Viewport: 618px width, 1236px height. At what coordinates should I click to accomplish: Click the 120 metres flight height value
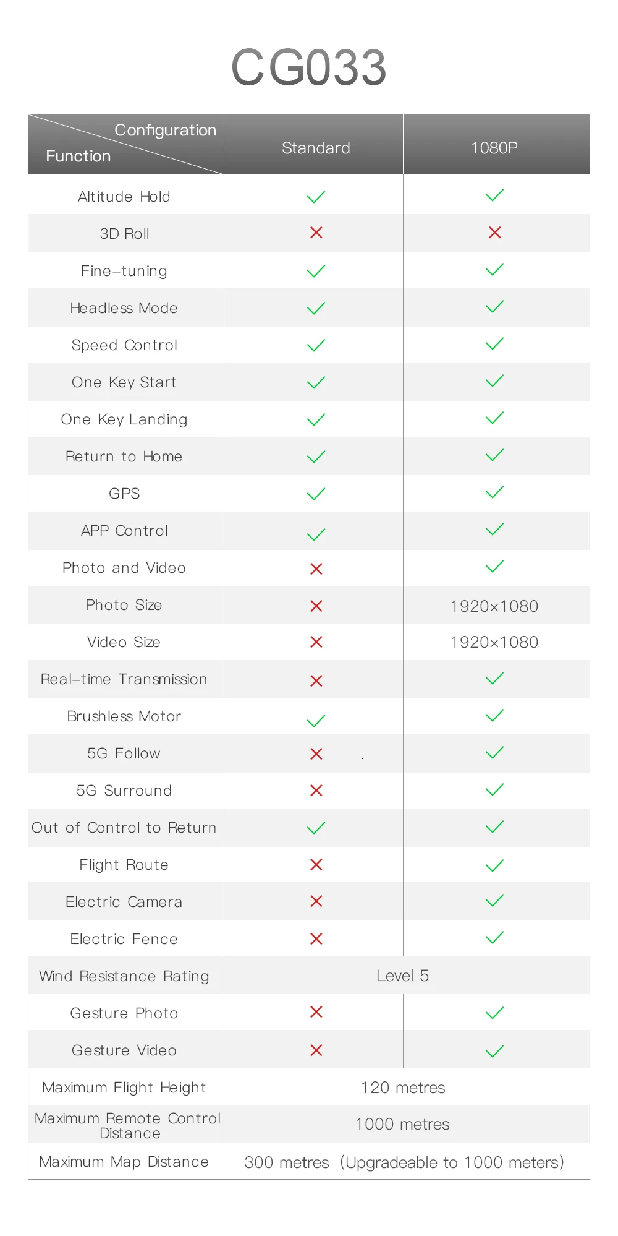[x=403, y=1088]
